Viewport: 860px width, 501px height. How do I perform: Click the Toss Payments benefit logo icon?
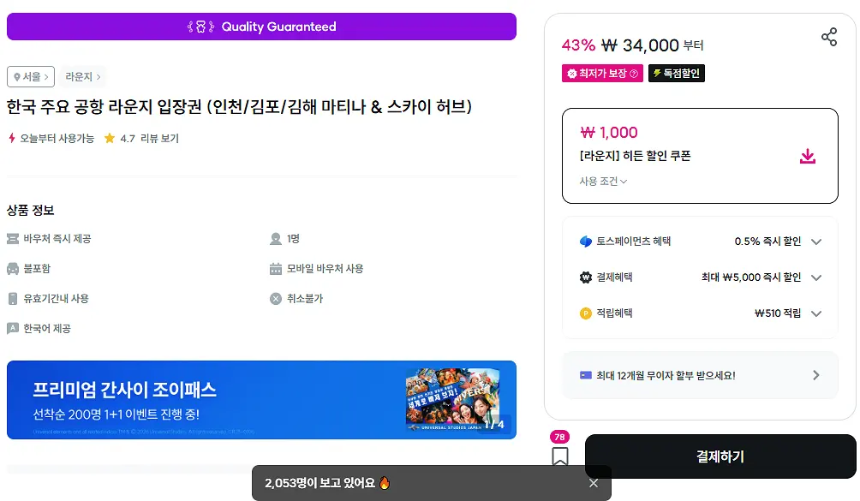pyautogui.click(x=586, y=242)
